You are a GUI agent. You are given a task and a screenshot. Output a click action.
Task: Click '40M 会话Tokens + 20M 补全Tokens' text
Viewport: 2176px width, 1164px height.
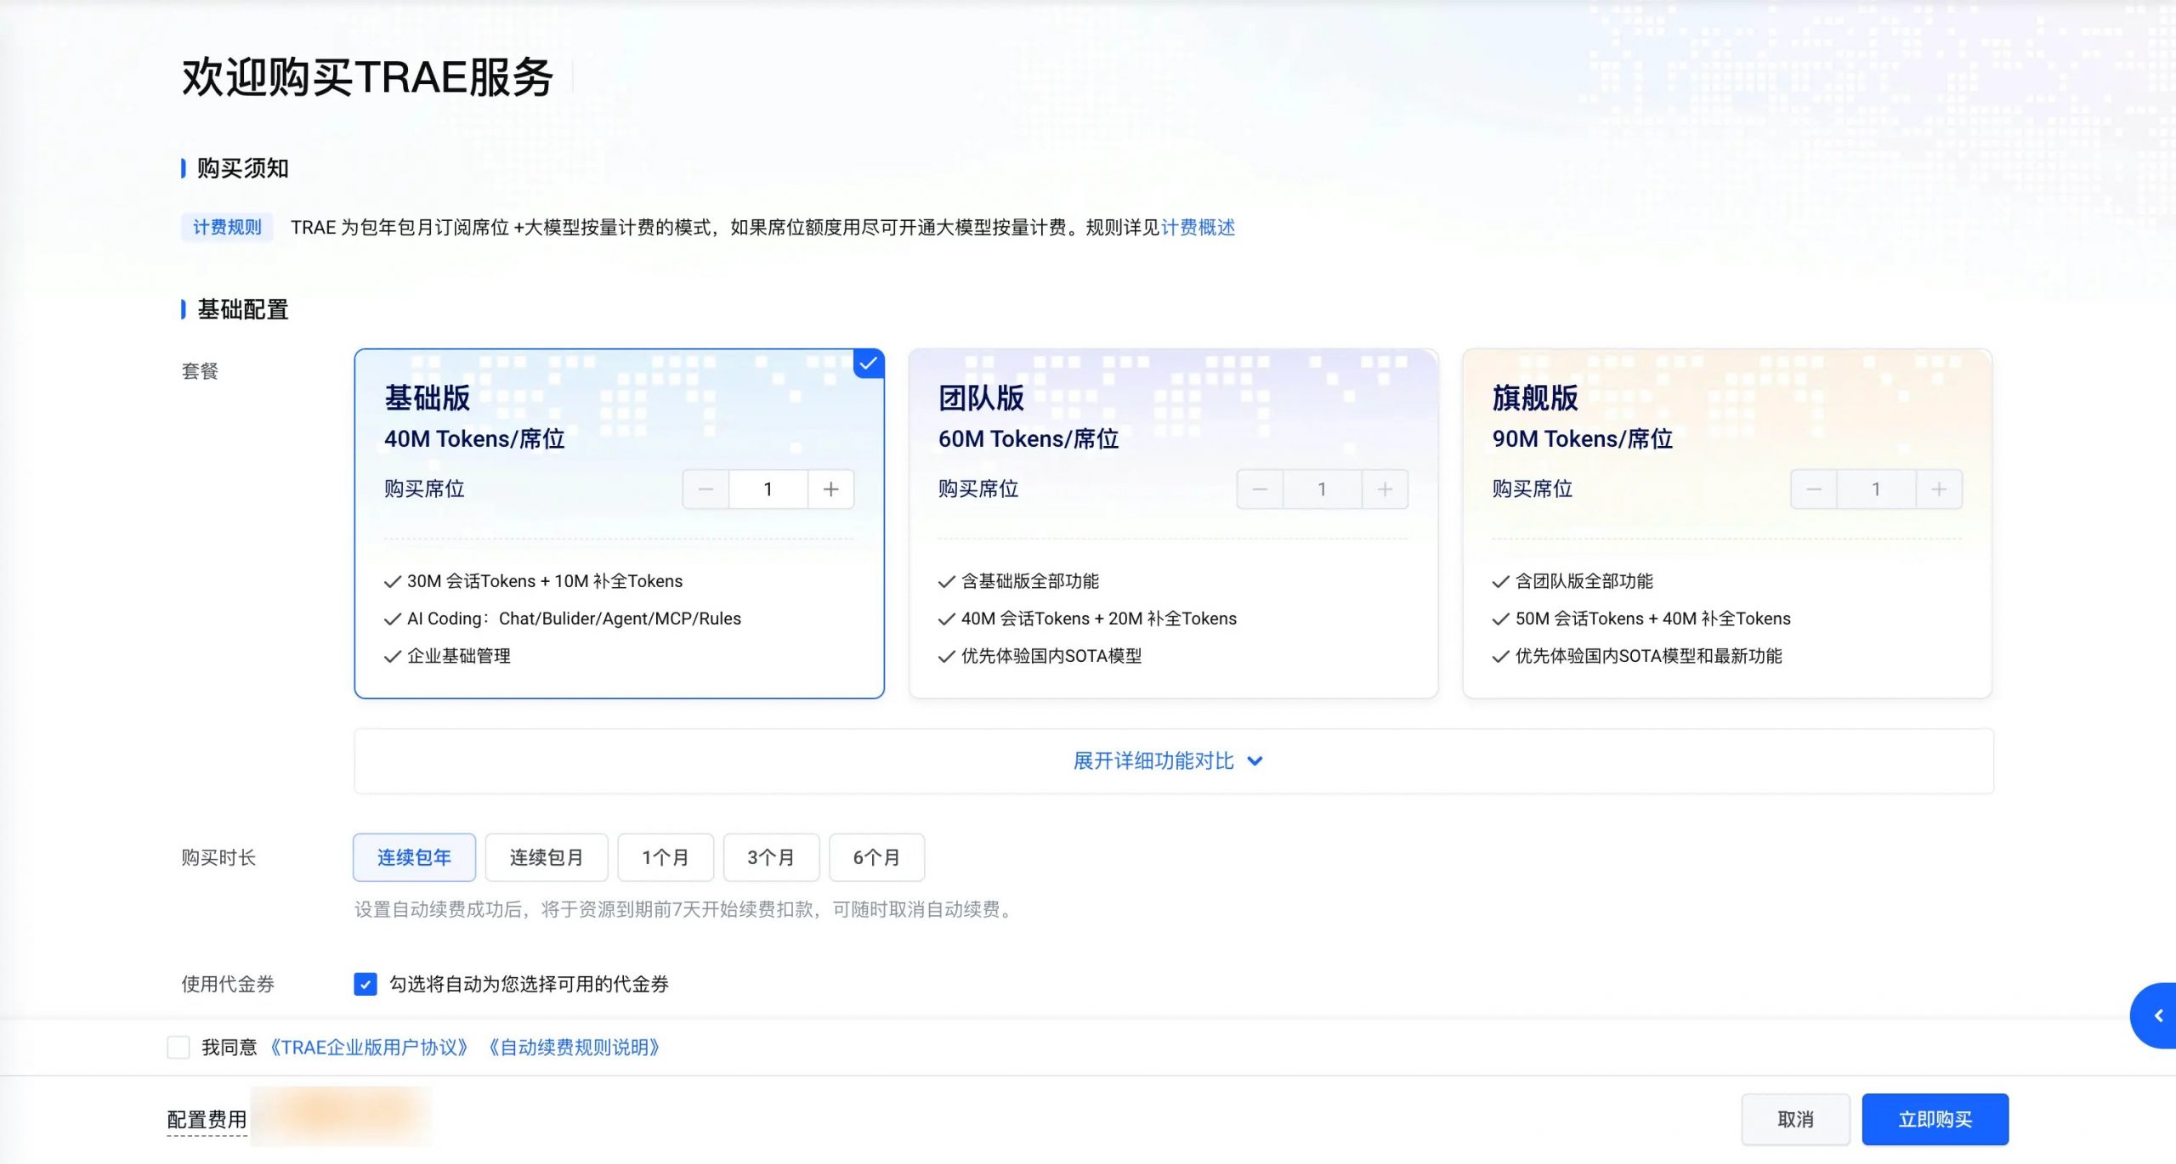[1099, 619]
